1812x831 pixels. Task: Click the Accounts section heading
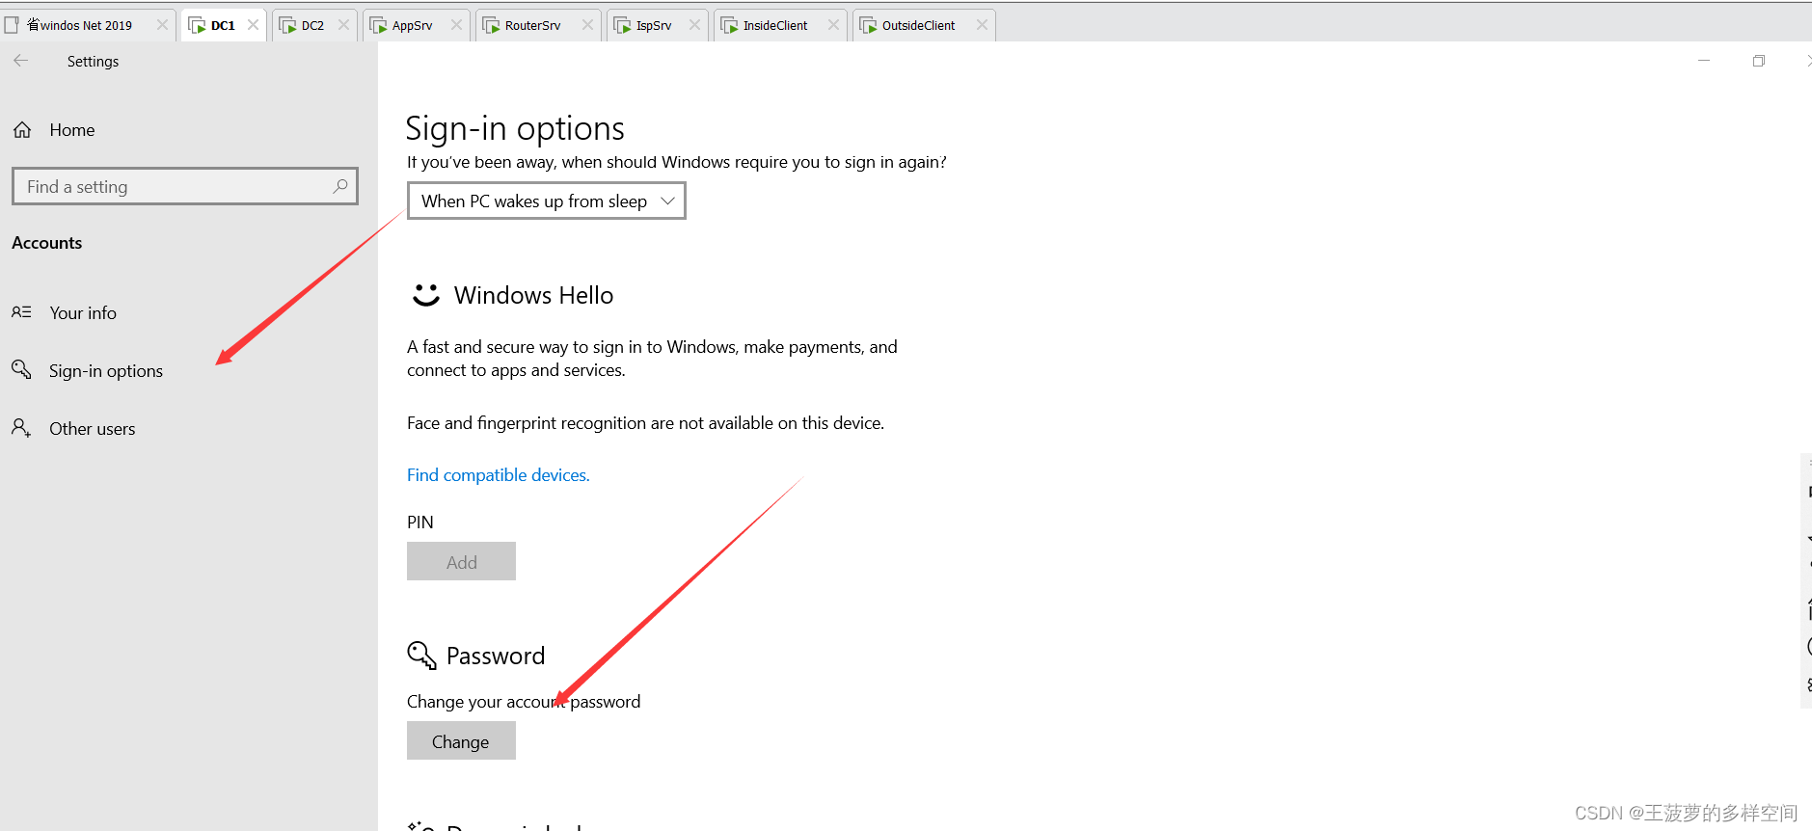pyautogui.click(x=47, y=243)
